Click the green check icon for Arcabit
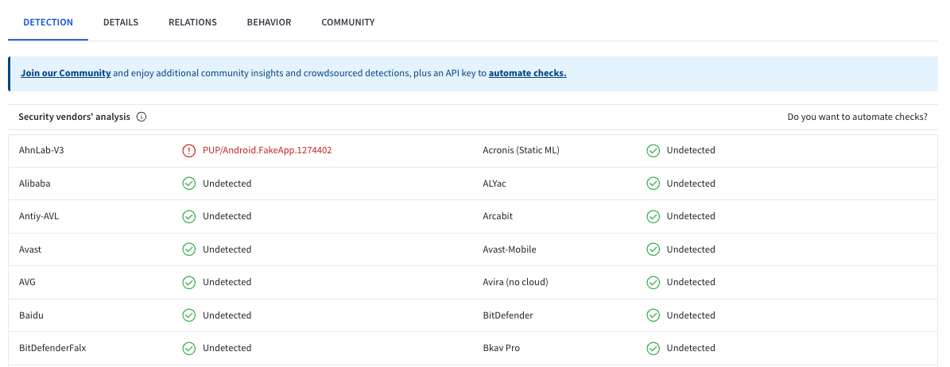 (x=653, y=216)
